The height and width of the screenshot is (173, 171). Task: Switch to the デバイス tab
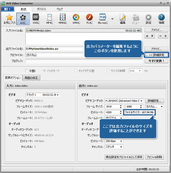click(41, 9)
